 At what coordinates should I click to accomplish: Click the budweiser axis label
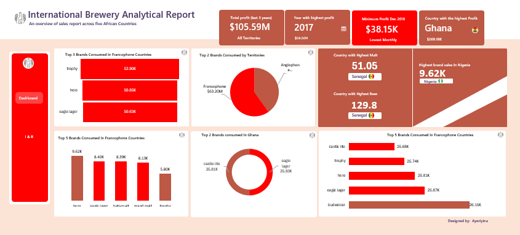[337, 205]
